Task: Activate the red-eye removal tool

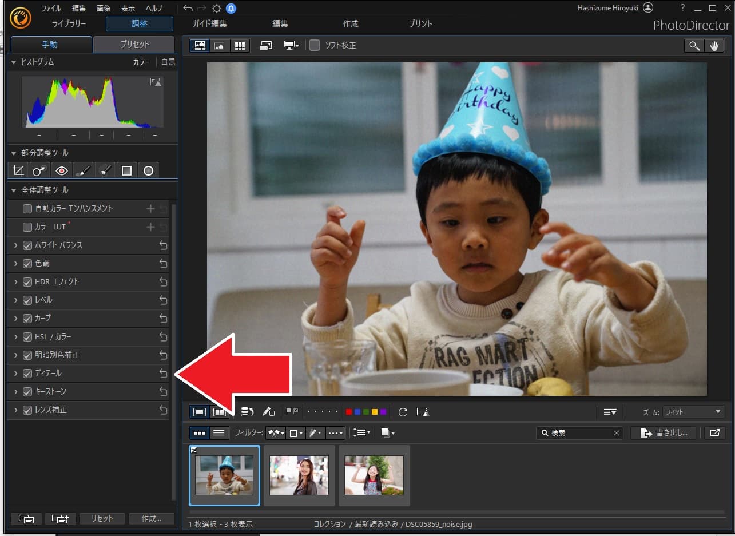Action: click(61, 170)
